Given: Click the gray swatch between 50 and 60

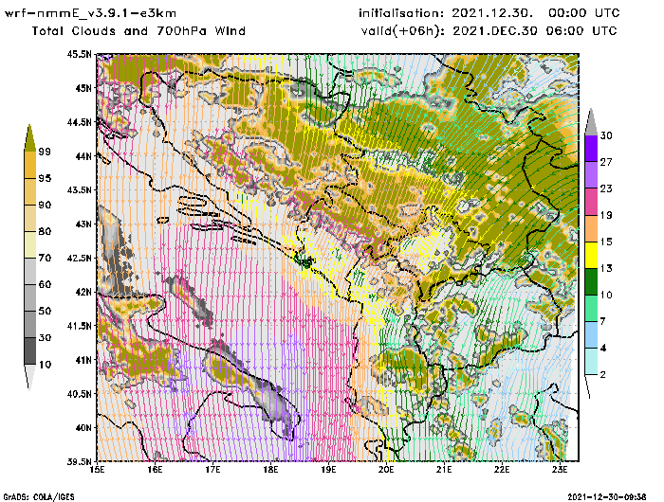Looking at the screenshot, I should pos(30,298).
